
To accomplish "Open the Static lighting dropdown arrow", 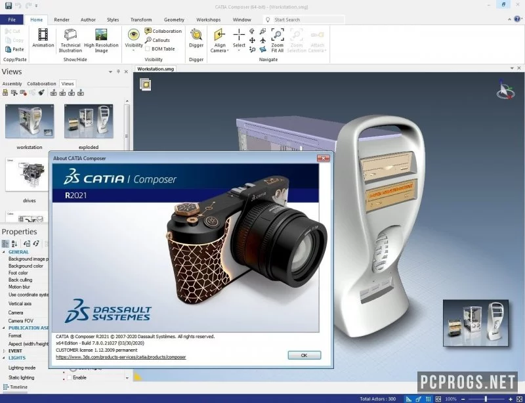I will coord(127,378).
